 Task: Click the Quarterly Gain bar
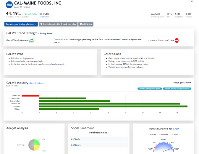pos(75,101)
